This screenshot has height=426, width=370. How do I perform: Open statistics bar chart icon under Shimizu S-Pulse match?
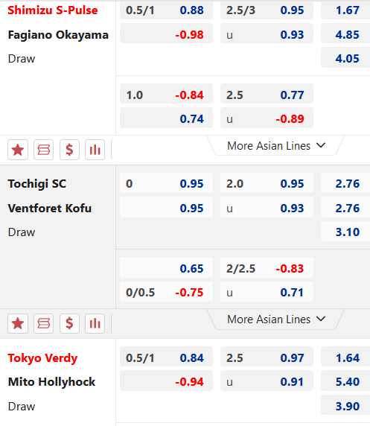pos(95,150)
